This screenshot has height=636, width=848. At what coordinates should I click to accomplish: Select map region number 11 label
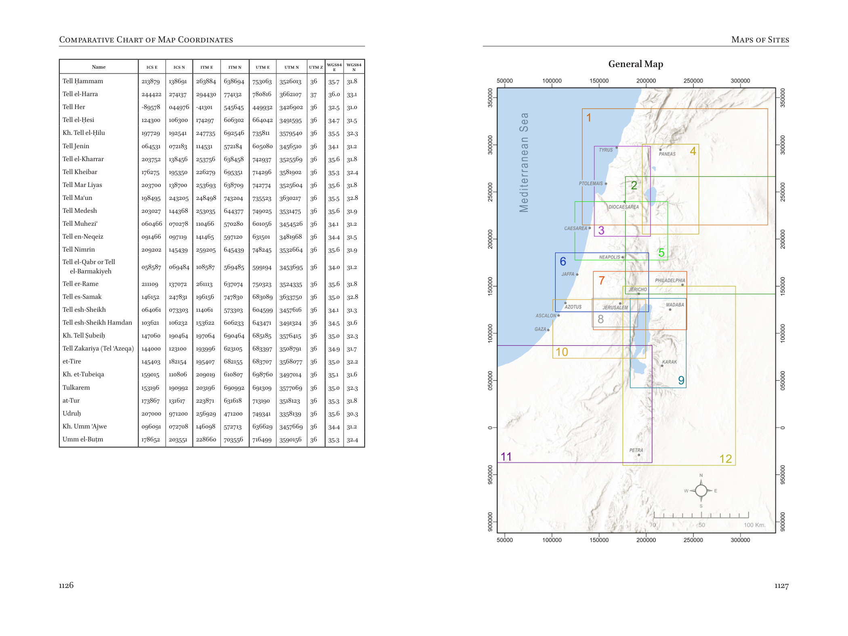(x=506, y=457)
